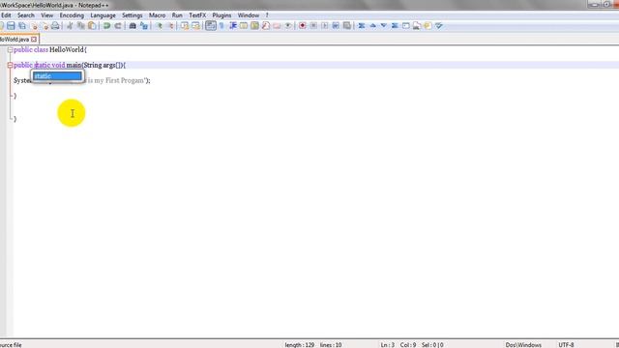The width and height of the screenshot is (619, 348).
Task: Open Find with the binoculars icon
Action: (133, 26)
